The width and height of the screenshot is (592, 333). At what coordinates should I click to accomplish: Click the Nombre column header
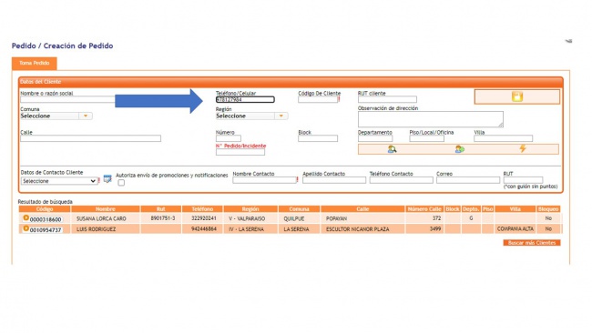tap(106, 209)
